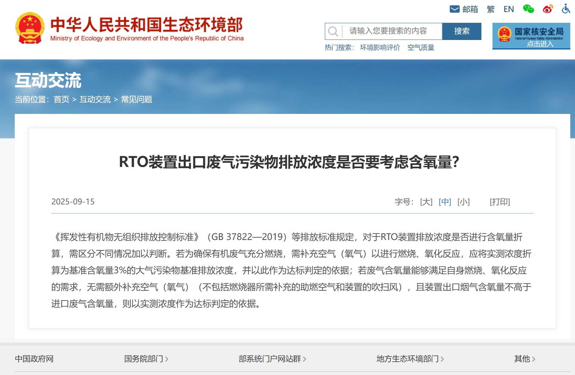Expand 部系统门户网站群 menu

click(x=272, y=359)
